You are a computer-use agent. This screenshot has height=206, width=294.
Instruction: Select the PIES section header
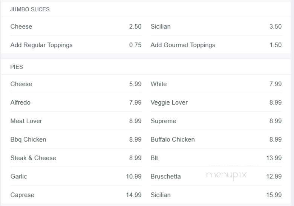(17, 67)
